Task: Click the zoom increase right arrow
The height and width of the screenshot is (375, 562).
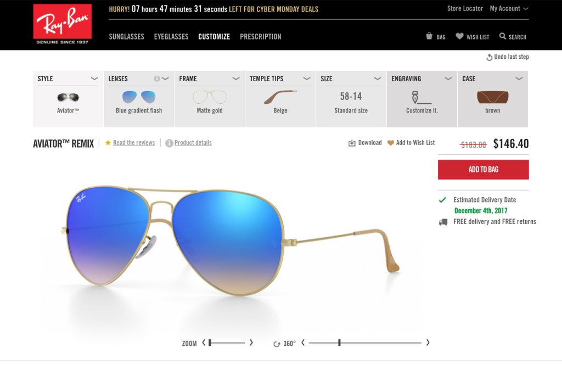Action: tap(251, 343)
